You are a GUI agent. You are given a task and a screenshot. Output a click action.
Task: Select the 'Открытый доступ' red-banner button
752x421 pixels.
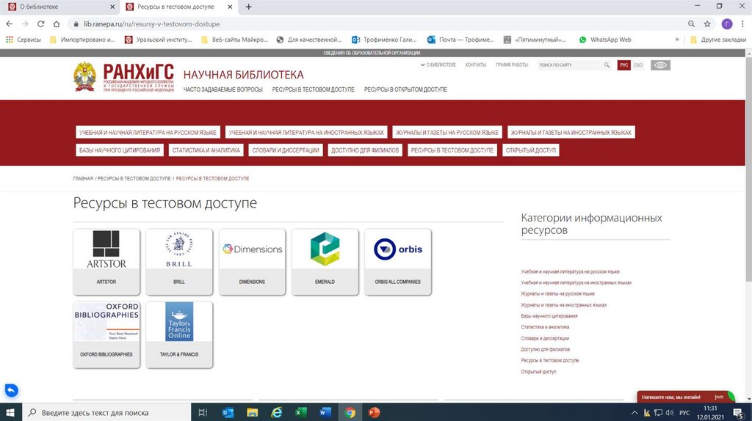pyautogui.click(x=530, y=150)
